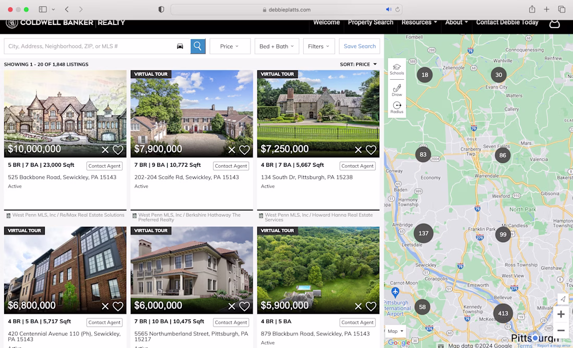This screenshot has width=573, height=348.
Task: Click the 86 map cluster marker
Action: [x=503, y=155]
